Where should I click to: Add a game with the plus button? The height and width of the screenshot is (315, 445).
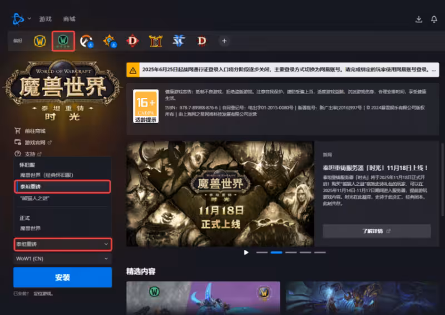pyautogui.click(x=224, y=41)
